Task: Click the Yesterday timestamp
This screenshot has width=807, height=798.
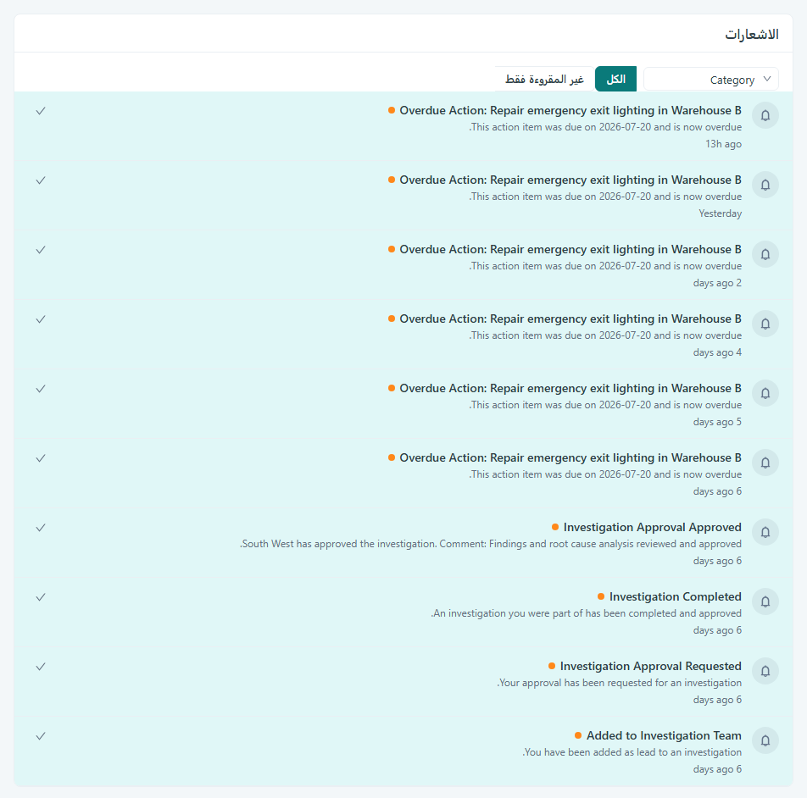Action: tap(720, 213)
